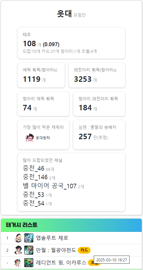The image size is (143, 270).
Task: Click the character portrait in row 1
Action: click(18, 238)
